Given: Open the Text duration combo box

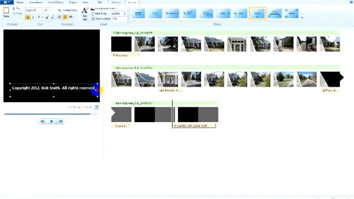Looking at the screenshot, I should point(119,19).
